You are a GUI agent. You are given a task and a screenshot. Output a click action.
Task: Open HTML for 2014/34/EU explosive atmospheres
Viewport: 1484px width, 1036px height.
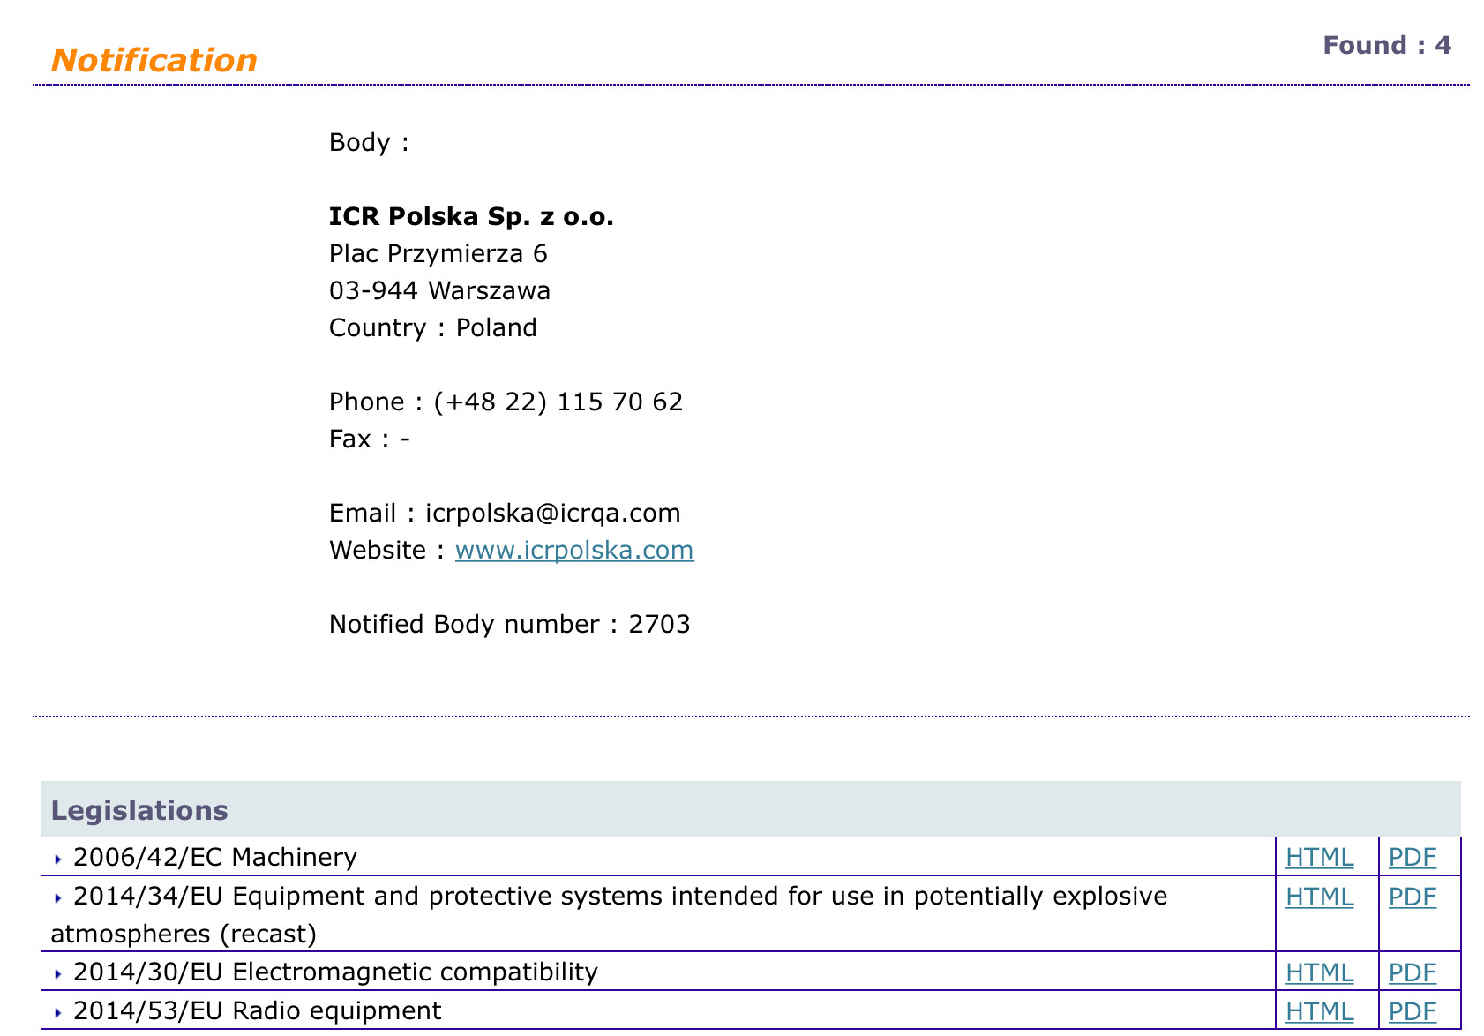[1319, 897]
